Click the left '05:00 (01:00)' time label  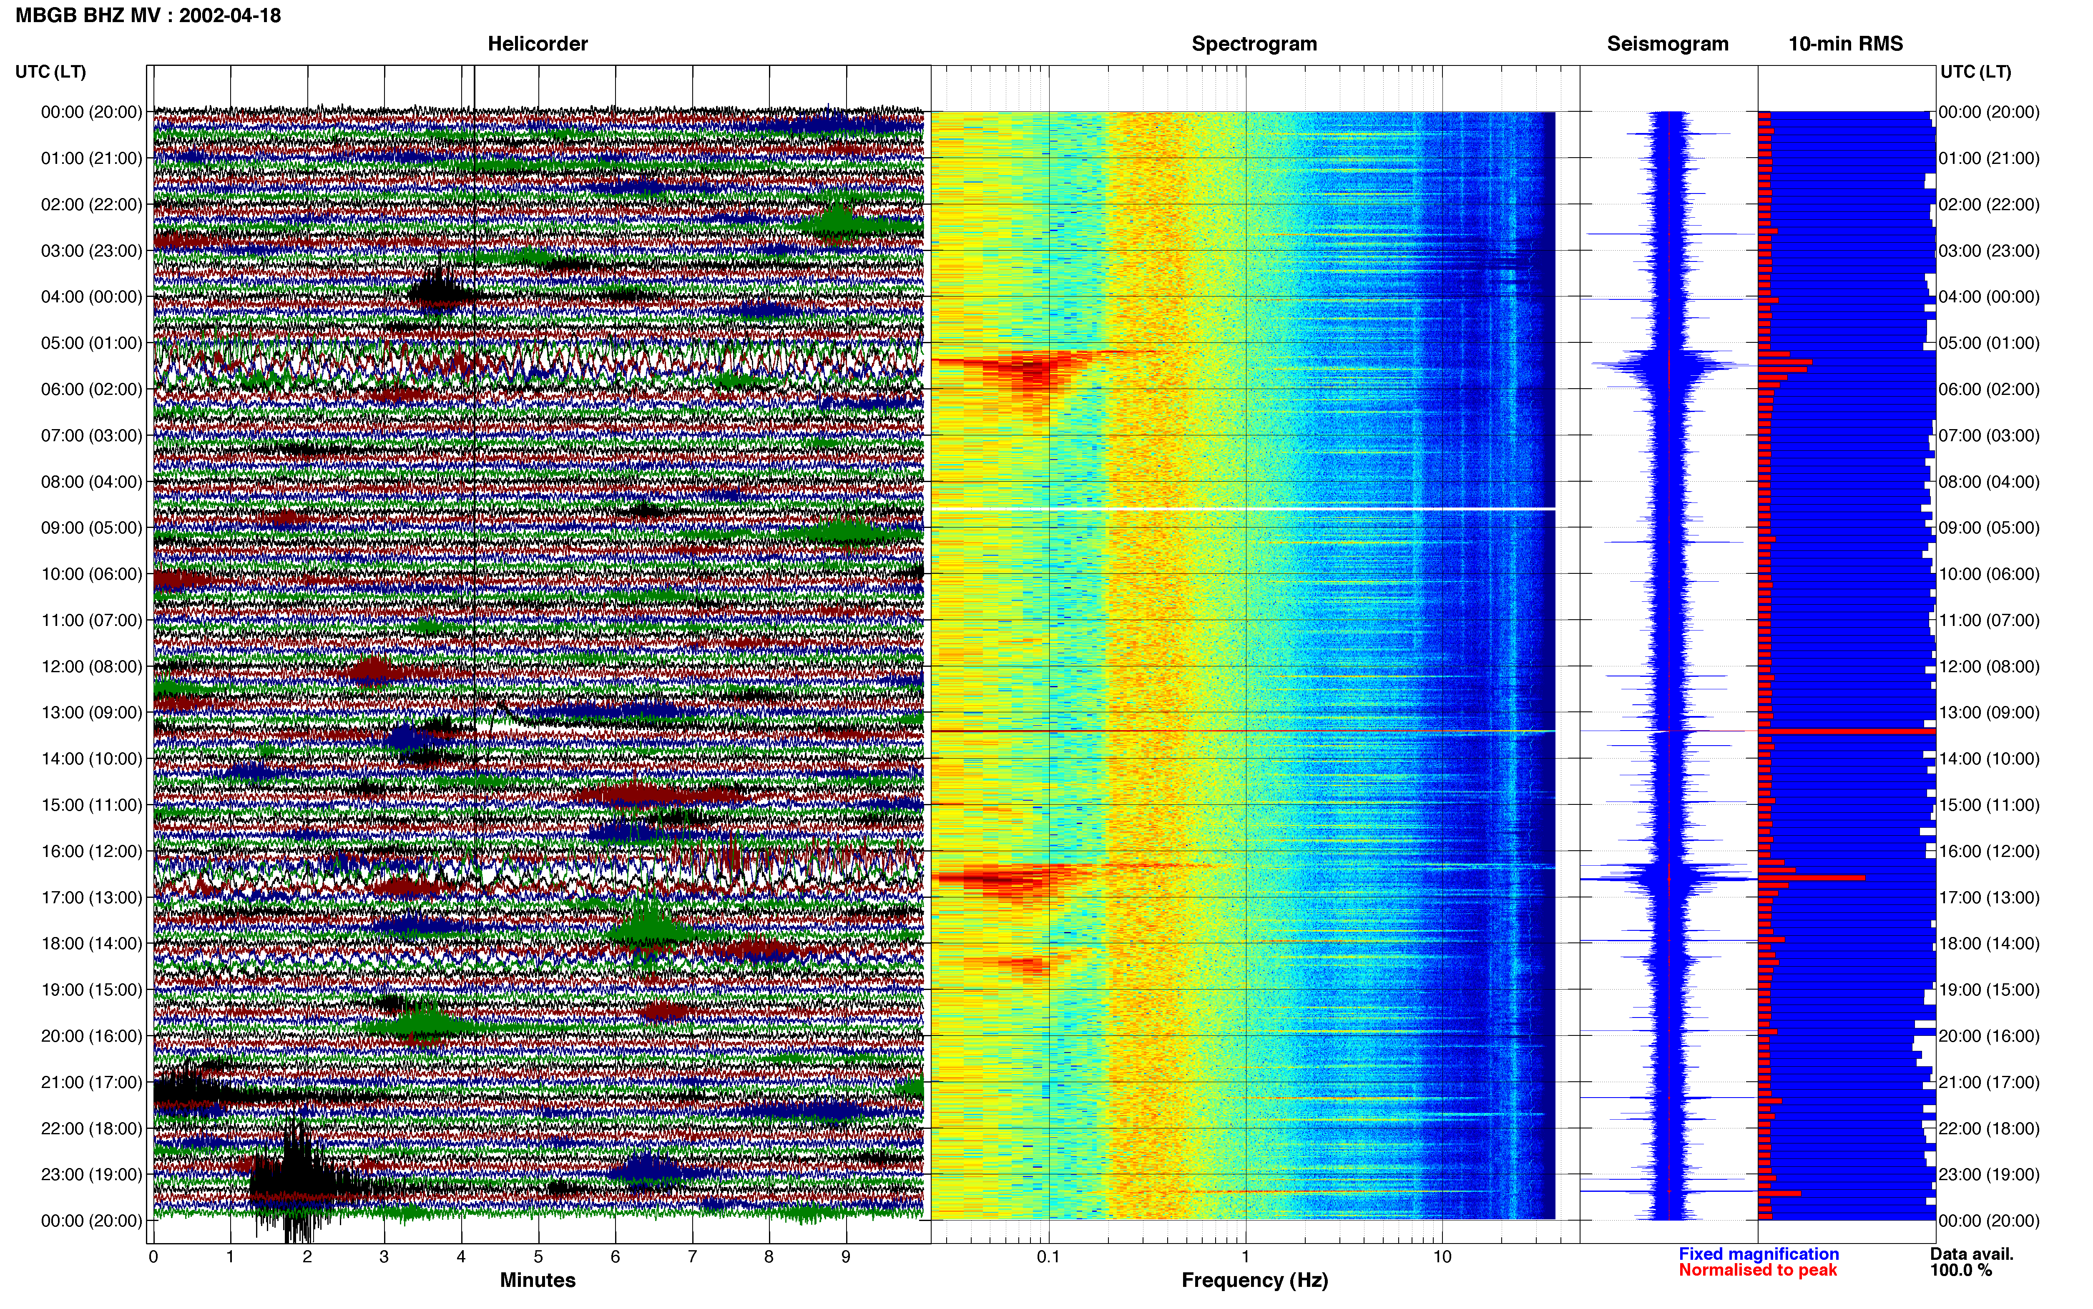(92, 343)
